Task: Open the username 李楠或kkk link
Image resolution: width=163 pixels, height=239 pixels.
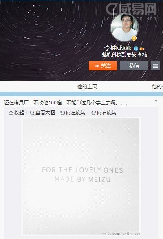Action: tap(118, 48)
